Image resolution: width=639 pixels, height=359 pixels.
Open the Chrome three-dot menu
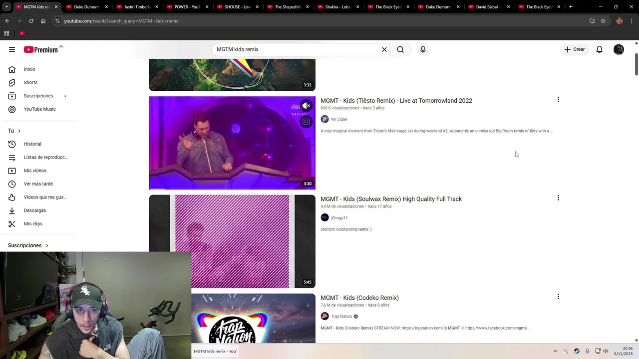(x=632, y=21)
